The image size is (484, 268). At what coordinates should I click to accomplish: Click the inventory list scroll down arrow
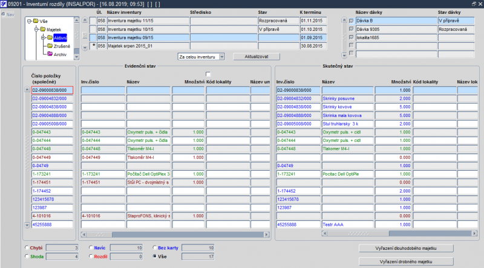point(85,48)
